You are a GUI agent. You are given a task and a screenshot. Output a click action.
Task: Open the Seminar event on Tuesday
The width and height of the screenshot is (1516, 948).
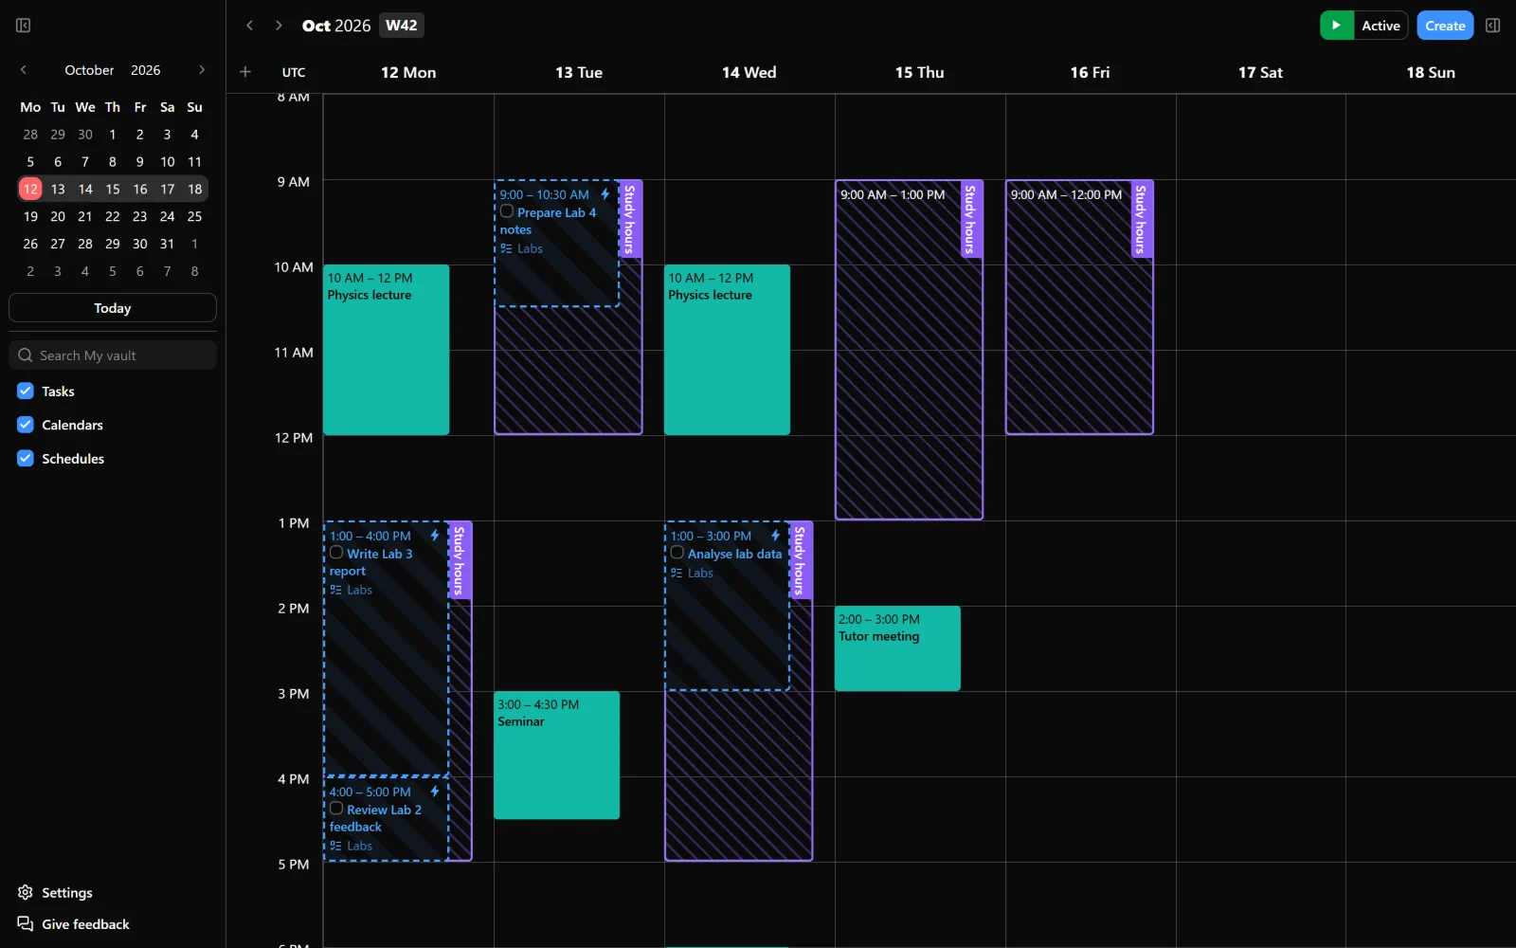(x=557, y=756)
